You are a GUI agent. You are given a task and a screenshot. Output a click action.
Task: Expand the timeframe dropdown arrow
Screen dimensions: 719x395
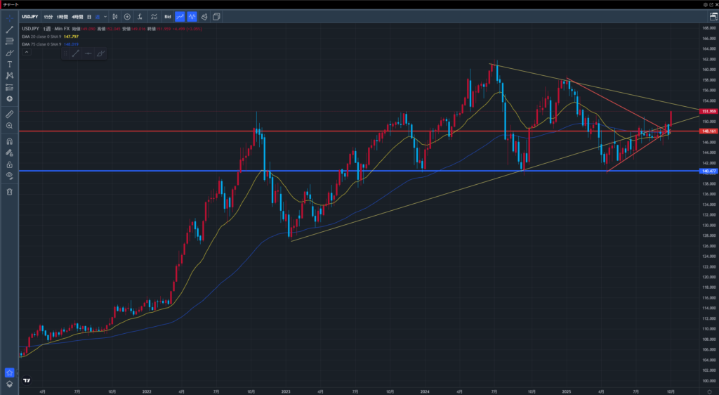point(105,16)
